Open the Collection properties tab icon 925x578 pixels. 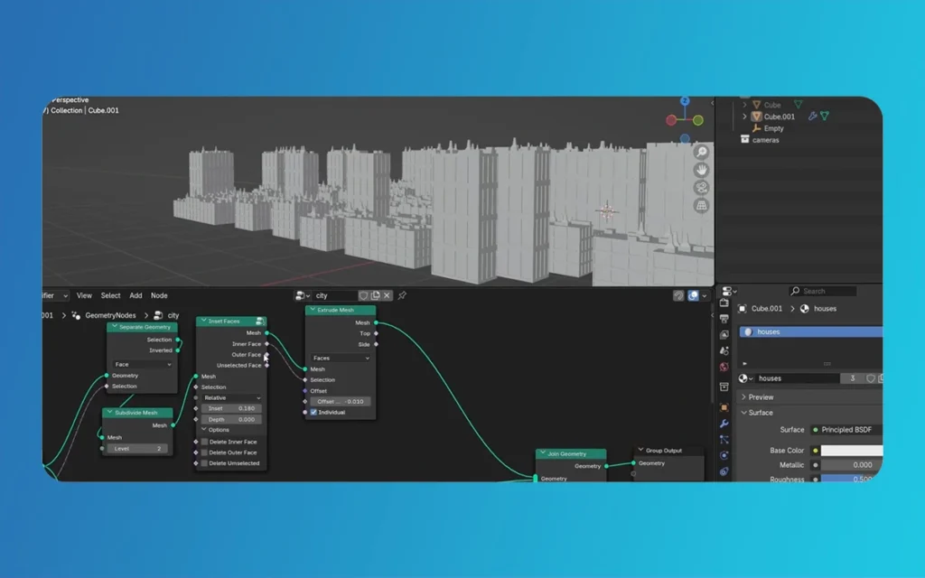click(724, 387)
